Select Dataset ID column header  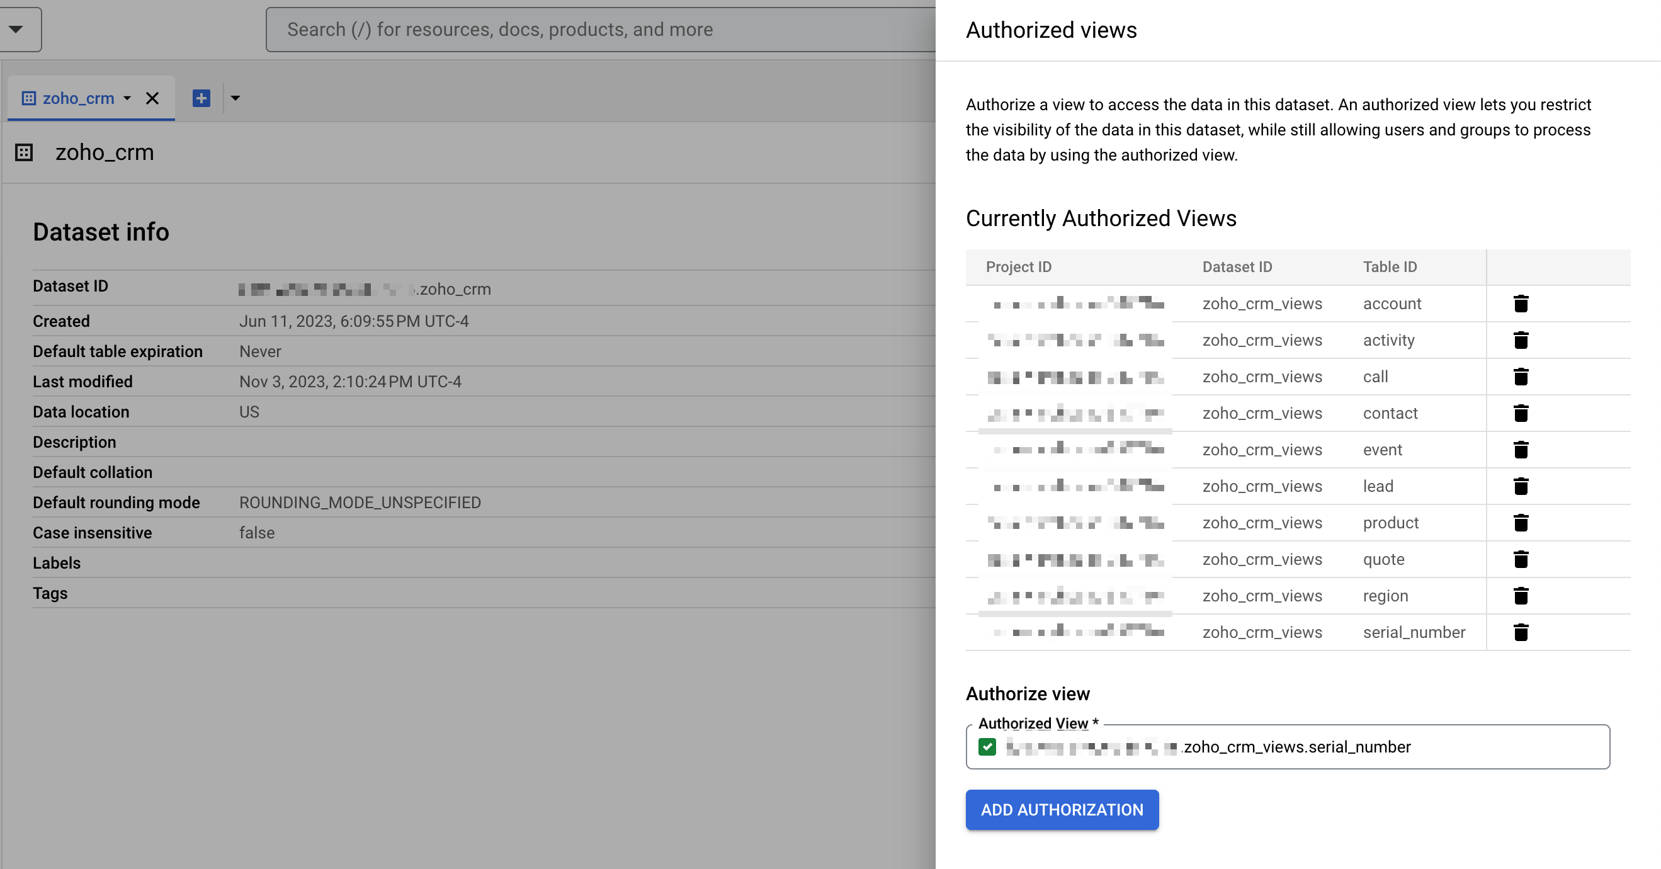(1237, 267)
